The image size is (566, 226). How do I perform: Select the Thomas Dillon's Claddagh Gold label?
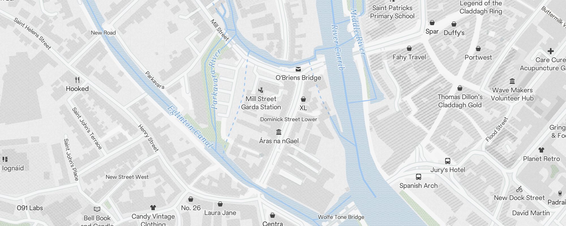click(460, 101)
